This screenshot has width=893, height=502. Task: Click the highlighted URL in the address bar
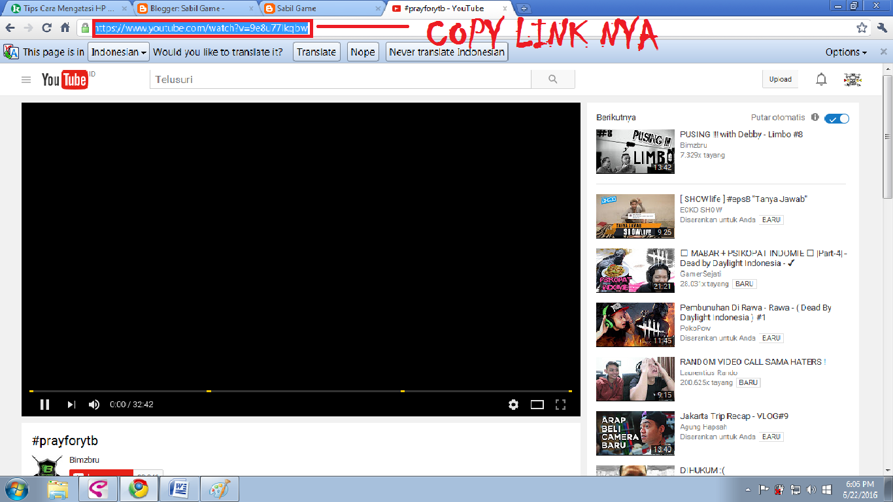[x=202, y=28]
